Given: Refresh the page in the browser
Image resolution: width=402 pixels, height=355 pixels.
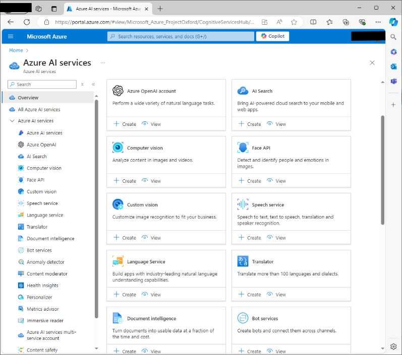Looking at the screenshot, I should [27, 22].
